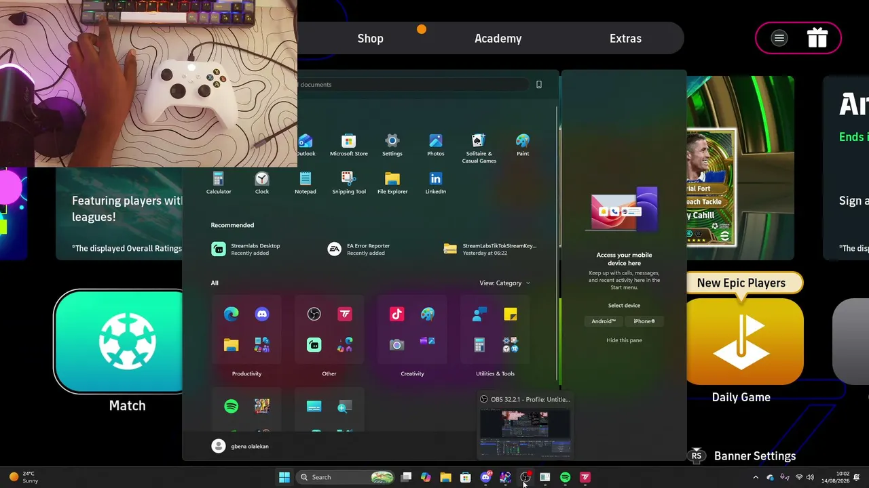The height and width of the screenshot is (488, 869).
Task: Open the gift box rewards icon
Action: (x=817, y=38)
